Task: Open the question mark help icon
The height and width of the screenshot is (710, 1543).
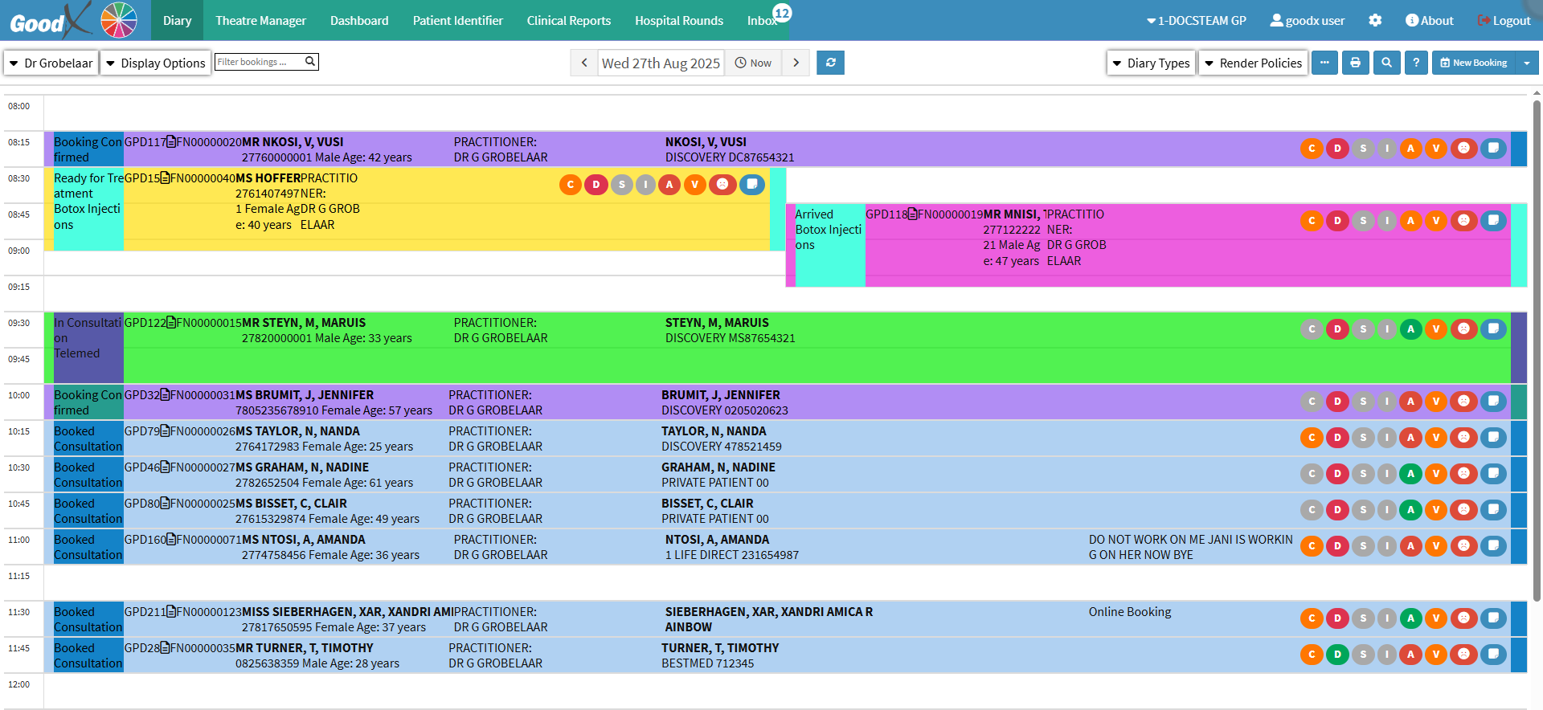Action: [x=1416, y=63]
